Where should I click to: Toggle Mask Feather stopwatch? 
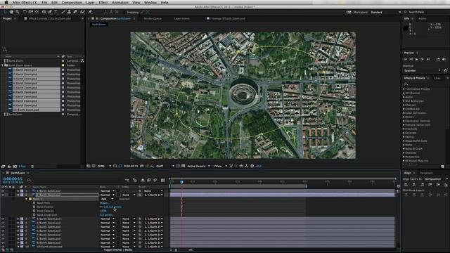pyautogui.click(x=34, y=207)
